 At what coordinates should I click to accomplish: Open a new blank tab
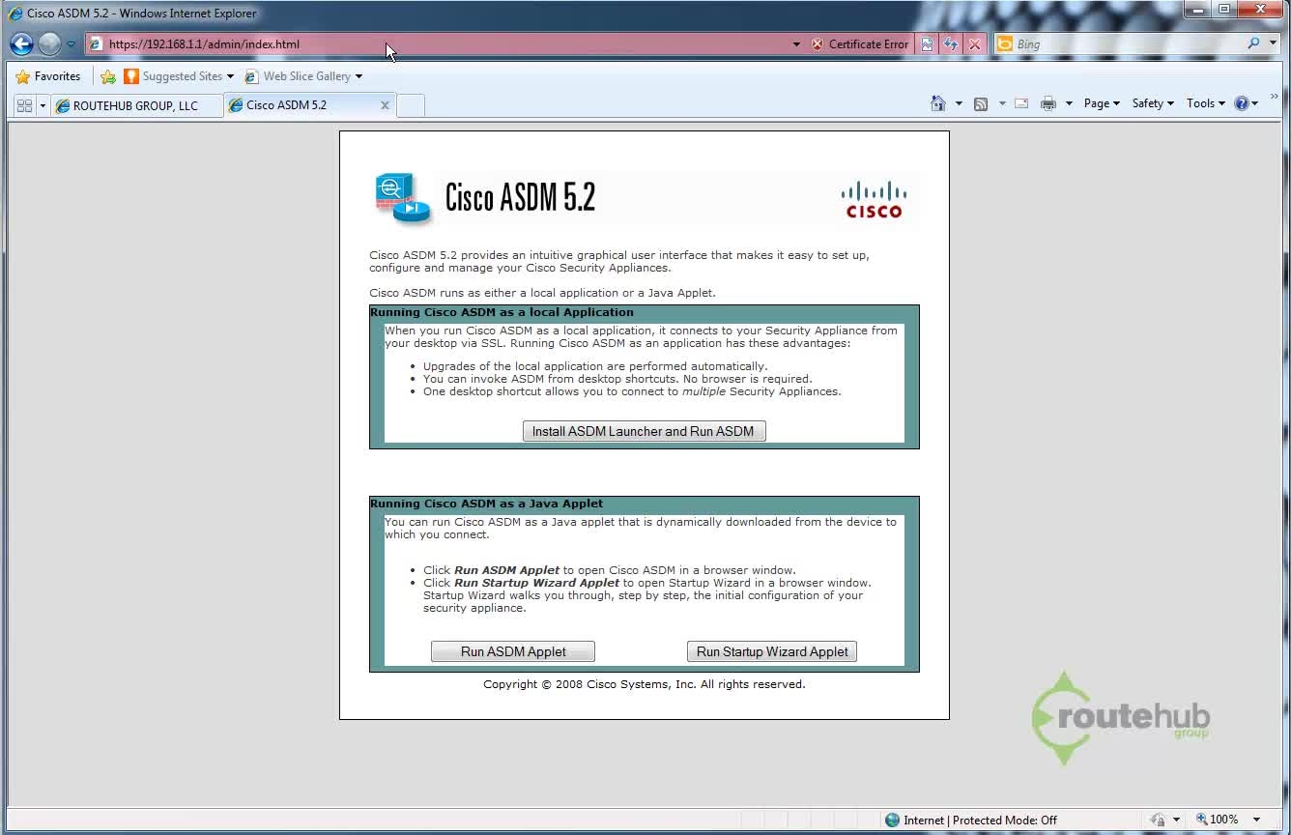411,105
